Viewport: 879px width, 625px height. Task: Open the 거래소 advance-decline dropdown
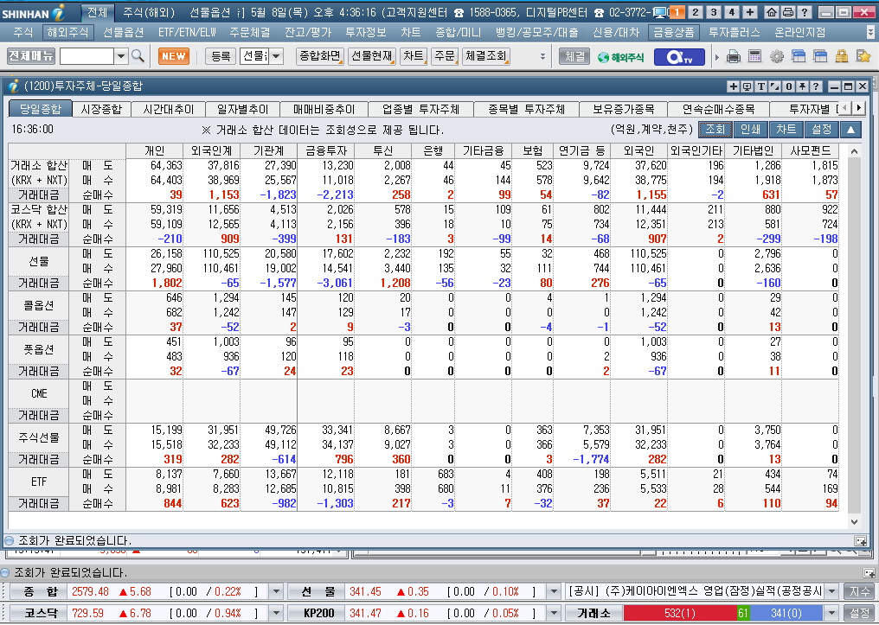(832, 613)
